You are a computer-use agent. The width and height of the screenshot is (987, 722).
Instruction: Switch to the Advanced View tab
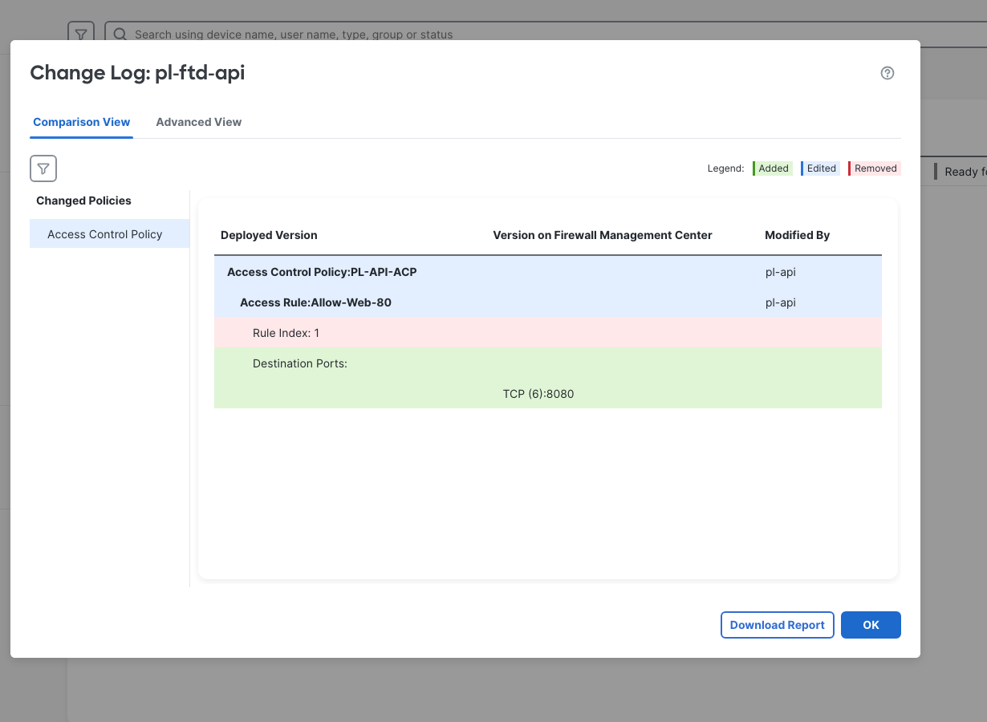[199, 122]
